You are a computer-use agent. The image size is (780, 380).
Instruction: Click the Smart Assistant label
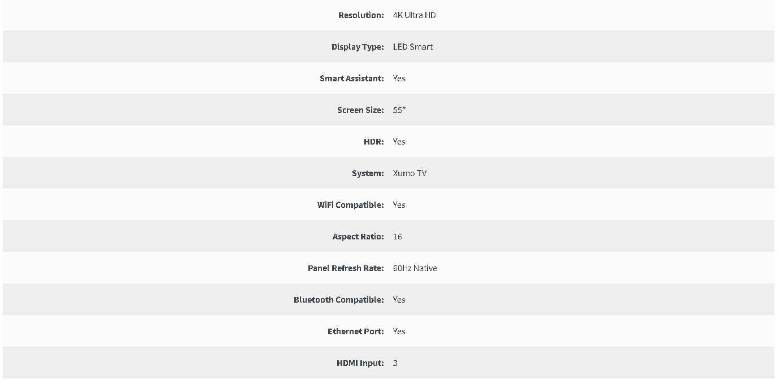[352, 78]
